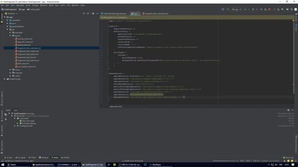Collapse the res folder
The image size is (298, 167).
click(7, 30)
